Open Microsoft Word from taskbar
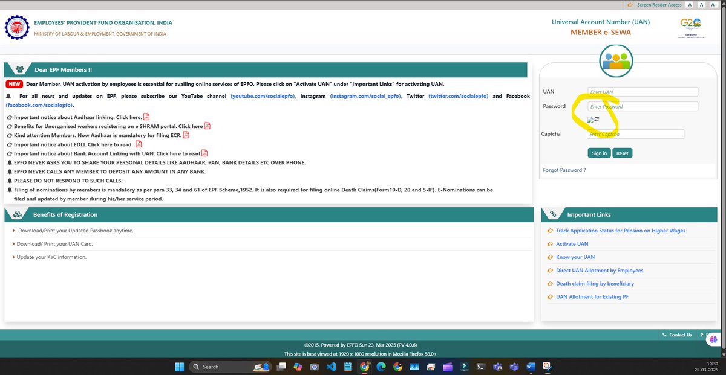Viewport: 726px width, 375px height. (530, 367)
